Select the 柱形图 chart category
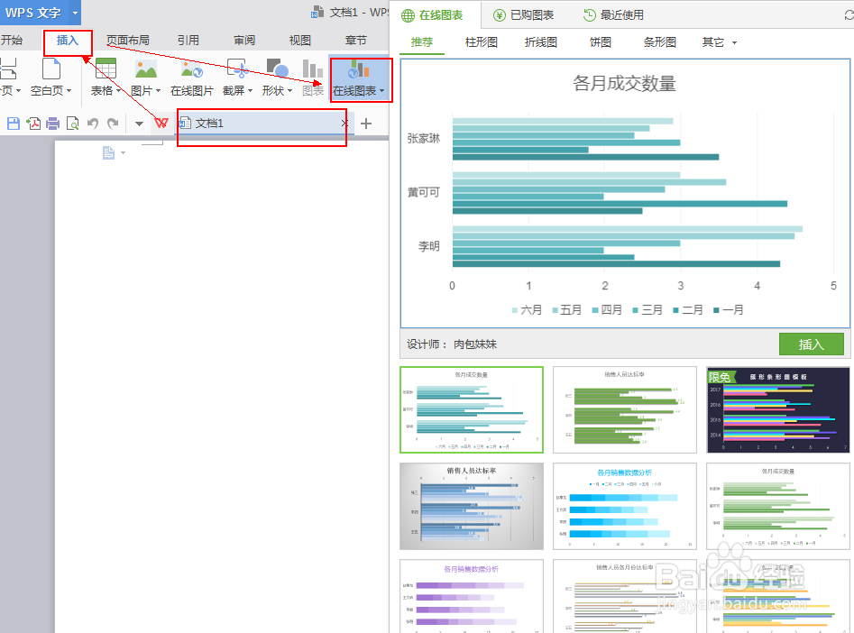854x633 pixels. point(481,41)
